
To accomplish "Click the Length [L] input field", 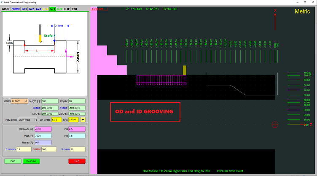I will (50, 101).
